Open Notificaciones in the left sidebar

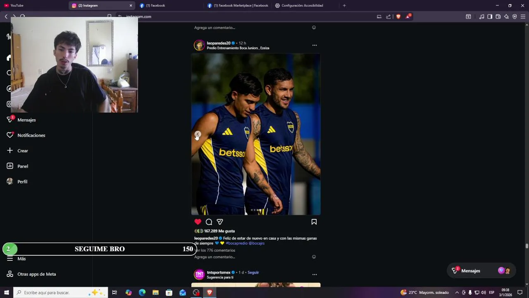point(26,135)
